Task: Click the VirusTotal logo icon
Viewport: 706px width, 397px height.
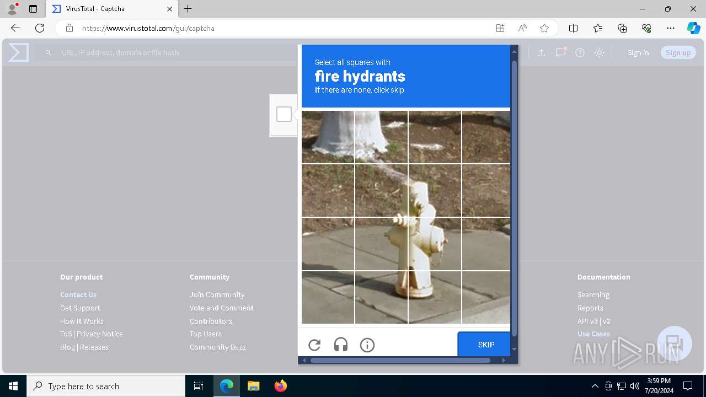Action: pyautogui.click(x=18, y=52)
